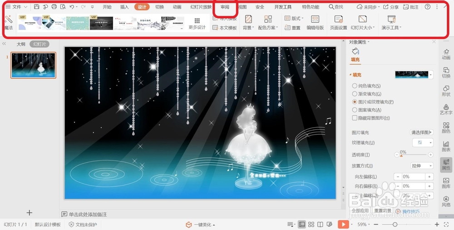Open 动画 sidebar panel icon

(x=446, y=54)
